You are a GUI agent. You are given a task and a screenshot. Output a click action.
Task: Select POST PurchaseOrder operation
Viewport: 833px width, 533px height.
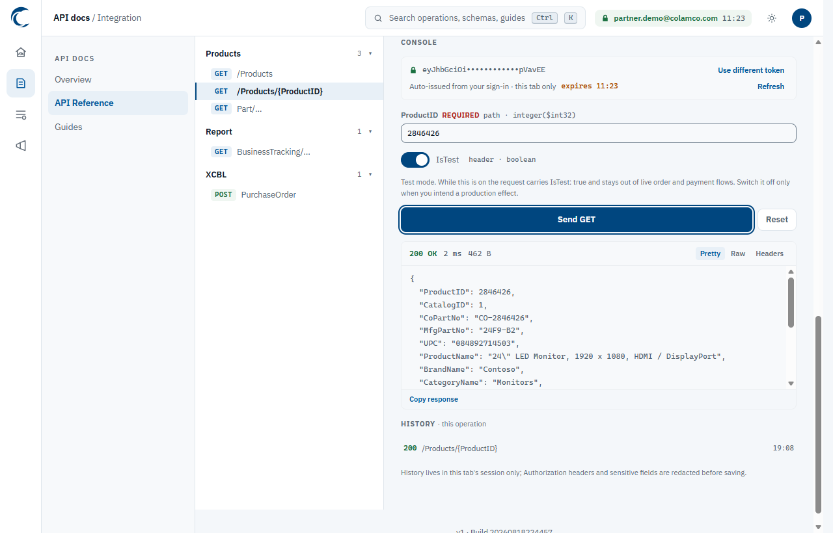(290, 195)
